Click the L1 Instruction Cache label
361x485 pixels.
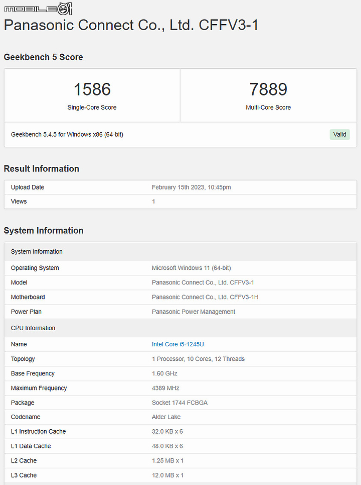38,431
